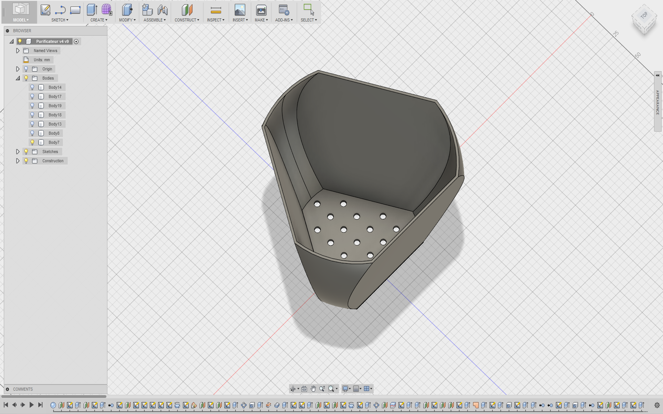
Task: Toggle visibility of the Origin folder
Action: pyautogui.click(x=26, y=69)
